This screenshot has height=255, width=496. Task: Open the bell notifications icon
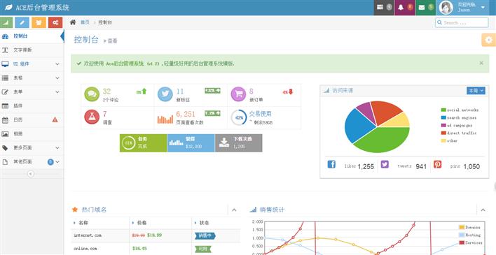click(x=405, y=8)
